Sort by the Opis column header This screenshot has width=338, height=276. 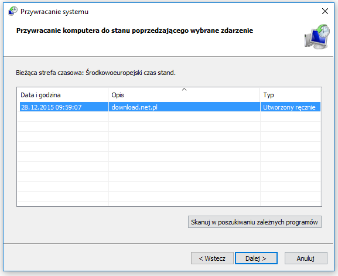tap(184, 95)
